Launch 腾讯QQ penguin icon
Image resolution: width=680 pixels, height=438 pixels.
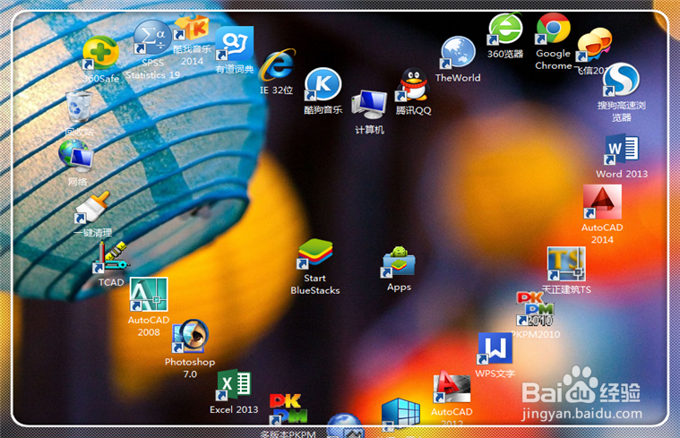pyautogui.click(x=414, y=85)
